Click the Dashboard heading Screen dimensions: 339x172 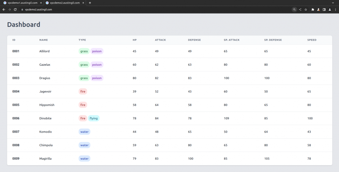[x=24, y=24]
